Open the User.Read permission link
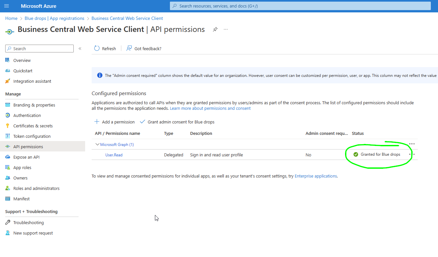This screenshot has height=257, width=438. point(114,155)
